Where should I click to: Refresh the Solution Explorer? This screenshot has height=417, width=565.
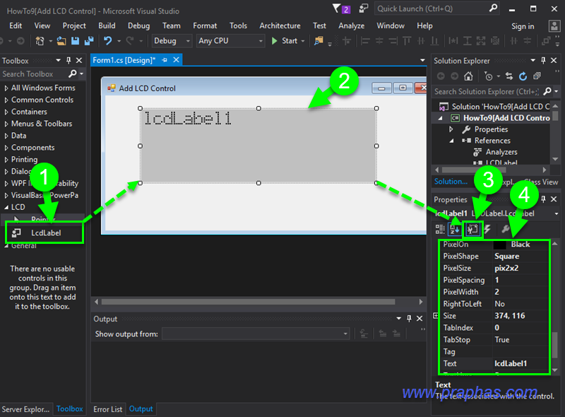523,76
